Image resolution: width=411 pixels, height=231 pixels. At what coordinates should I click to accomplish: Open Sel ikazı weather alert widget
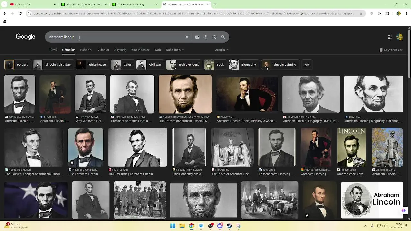[16, 226]
